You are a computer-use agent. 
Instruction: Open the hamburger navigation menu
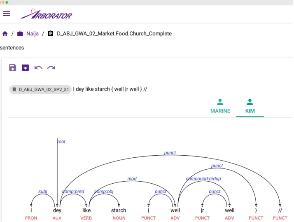[7, 14]
